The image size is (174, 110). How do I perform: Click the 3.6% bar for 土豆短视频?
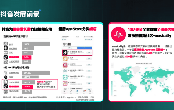pos(27,62)
